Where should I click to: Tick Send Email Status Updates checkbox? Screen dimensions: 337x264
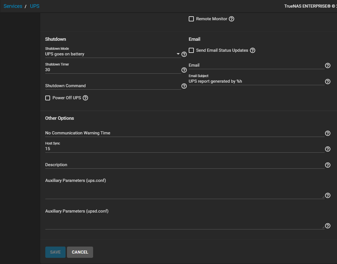191,50
